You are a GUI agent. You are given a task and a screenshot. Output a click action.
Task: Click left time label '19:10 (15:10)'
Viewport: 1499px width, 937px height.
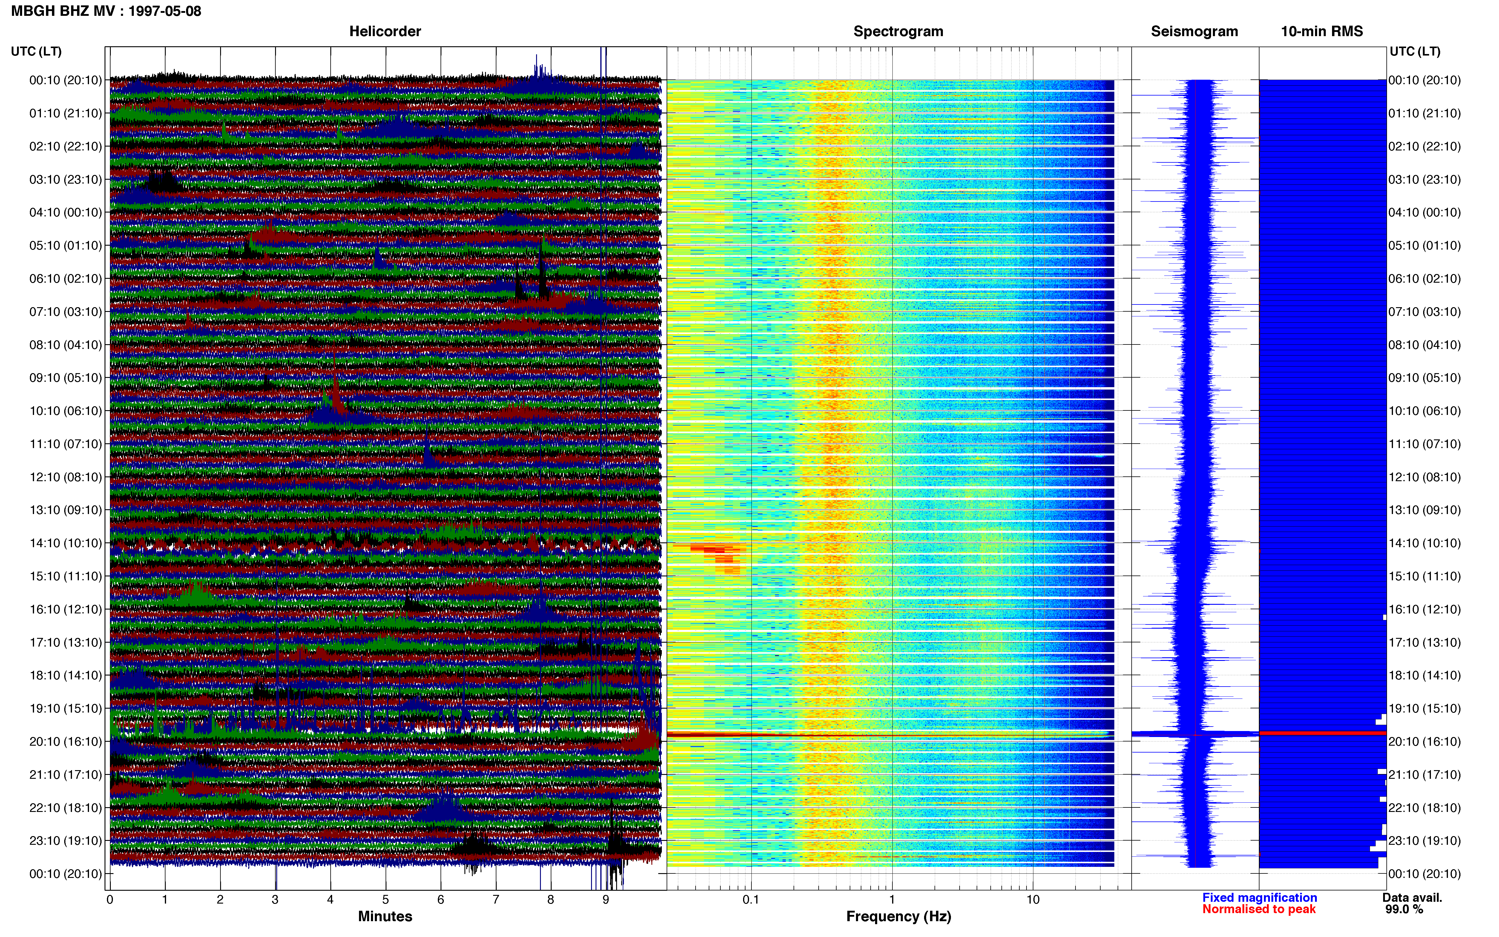pos(66,708)
